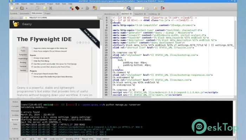Close the models.py tab with its X
This screenshot has height=140, width=246.
tap(159, 14)
